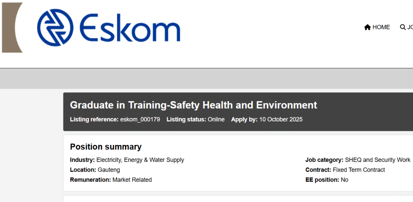This screenshot has width=413, height=202.
Task: Click the SHEQ and Security Work job category
Action: coord(376,160)
